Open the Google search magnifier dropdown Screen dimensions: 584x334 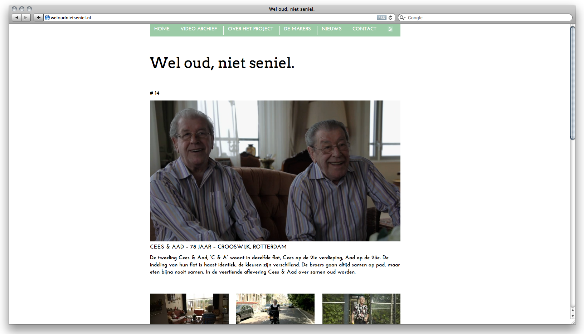pos(403,18)
